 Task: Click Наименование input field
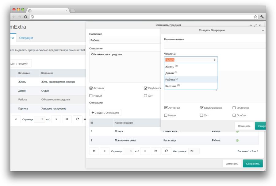pos(214,45)
